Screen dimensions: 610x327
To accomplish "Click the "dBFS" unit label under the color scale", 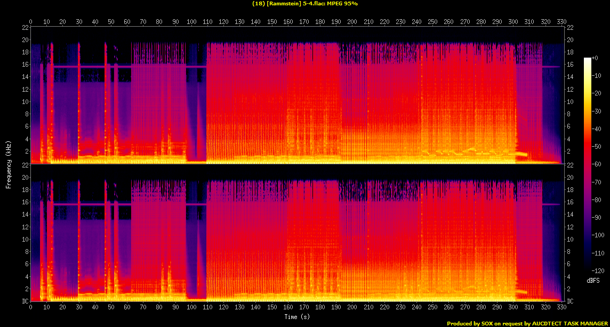I will click(593, 280).
